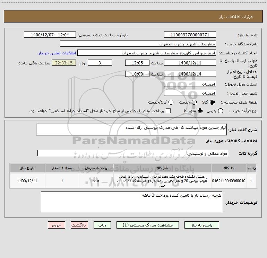Click the need date cell 1400/12/11
Screen dimensions: 267x258
[x=27, y=181]
